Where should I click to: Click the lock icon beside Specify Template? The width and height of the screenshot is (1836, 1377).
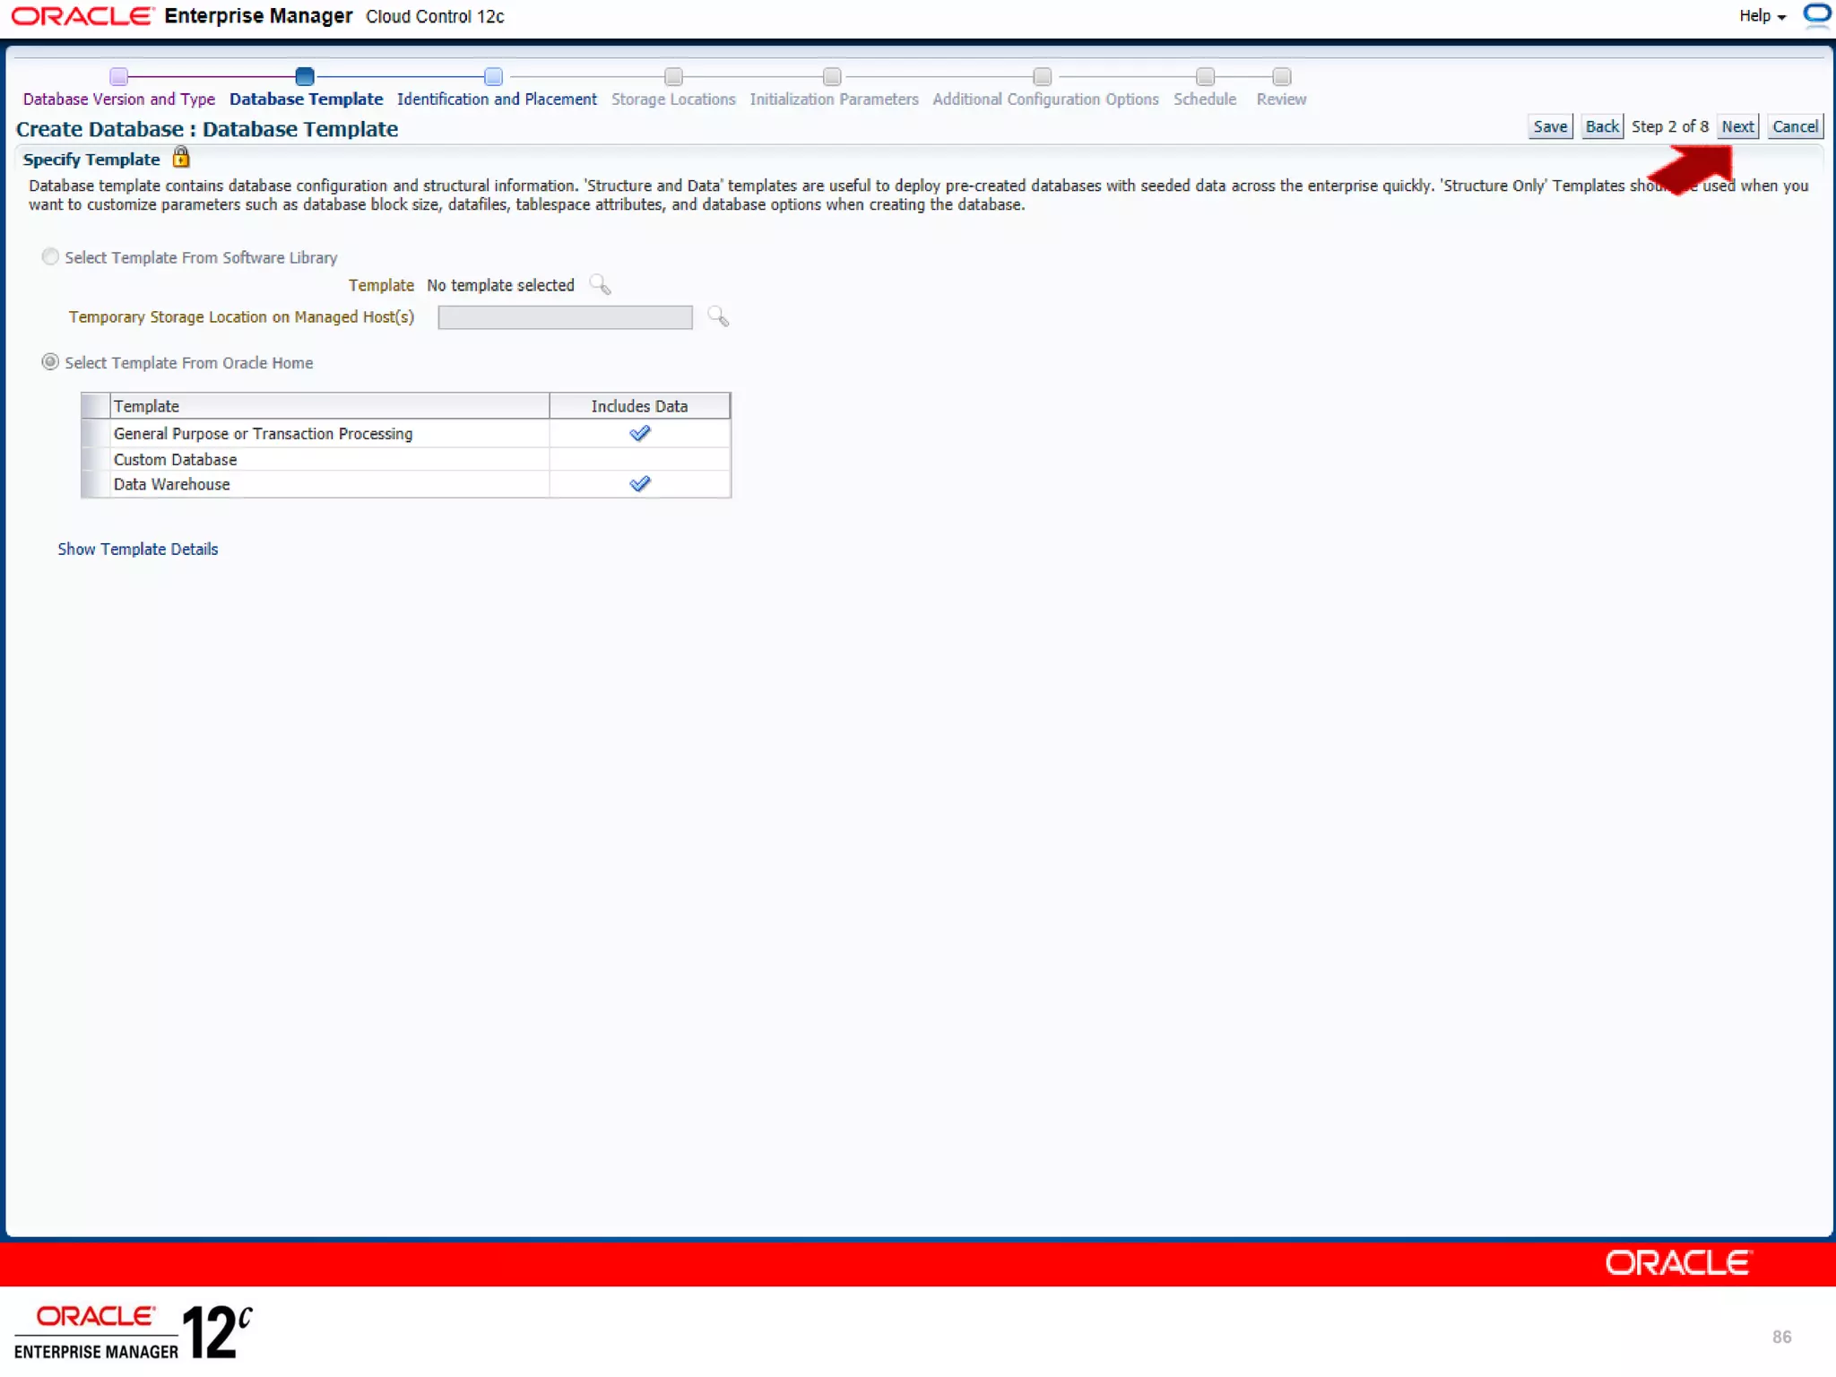(x=181, y=158)
